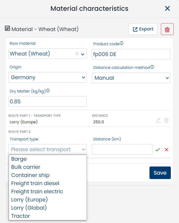Screen dimensions: 179x223
Task: Click the Dry Matter info icon
Action: (x=48, y=91)
